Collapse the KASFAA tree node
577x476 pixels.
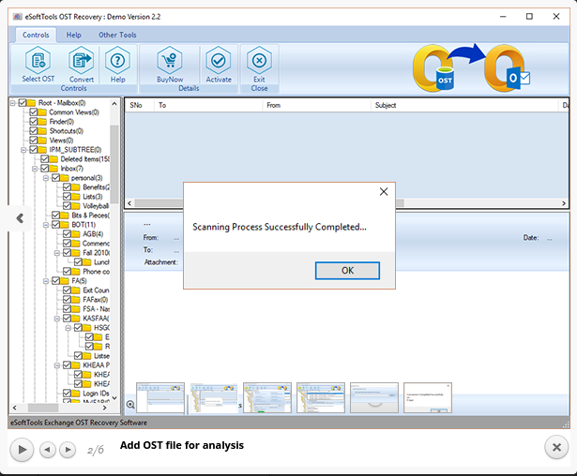(x=57, y=319)
